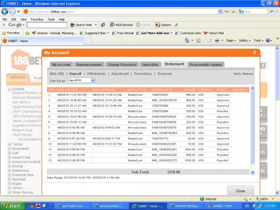Screen dimensions: 280x210
Task: Click the orange X to close My Account
Action: (x=254, y=53)
